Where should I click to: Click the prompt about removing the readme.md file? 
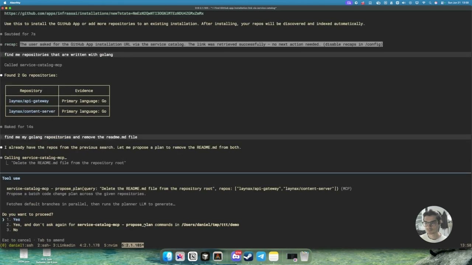(x=71, y=137)
